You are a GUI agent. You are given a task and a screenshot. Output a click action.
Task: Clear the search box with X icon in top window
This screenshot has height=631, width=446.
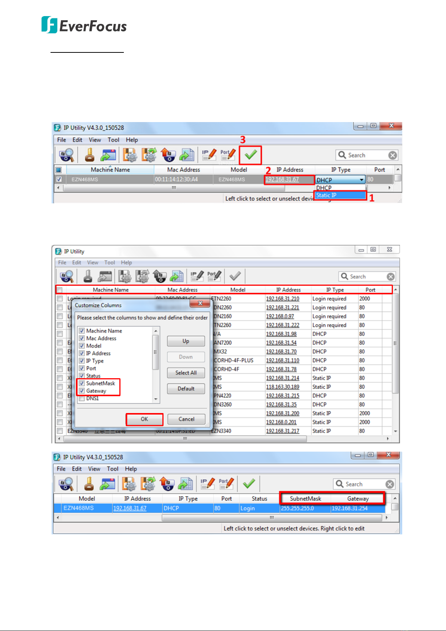(x=392, y=155)
